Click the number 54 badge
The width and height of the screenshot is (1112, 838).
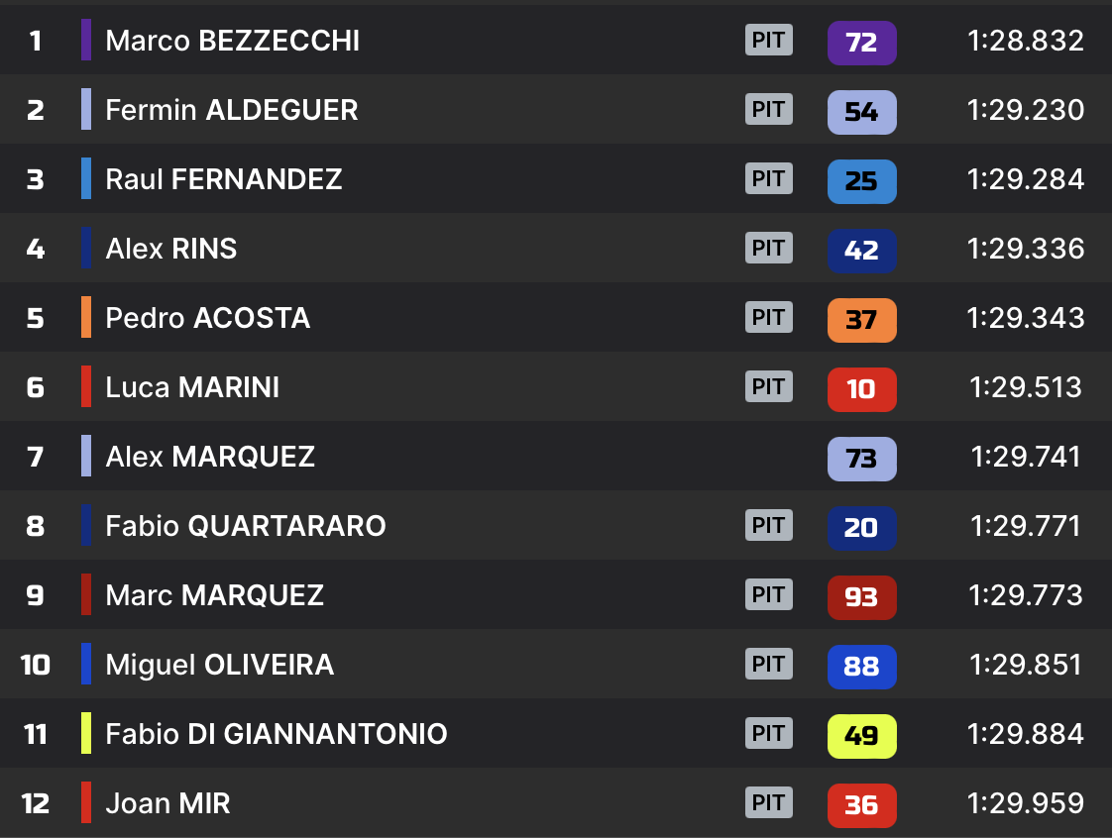[x=861, y=112]
